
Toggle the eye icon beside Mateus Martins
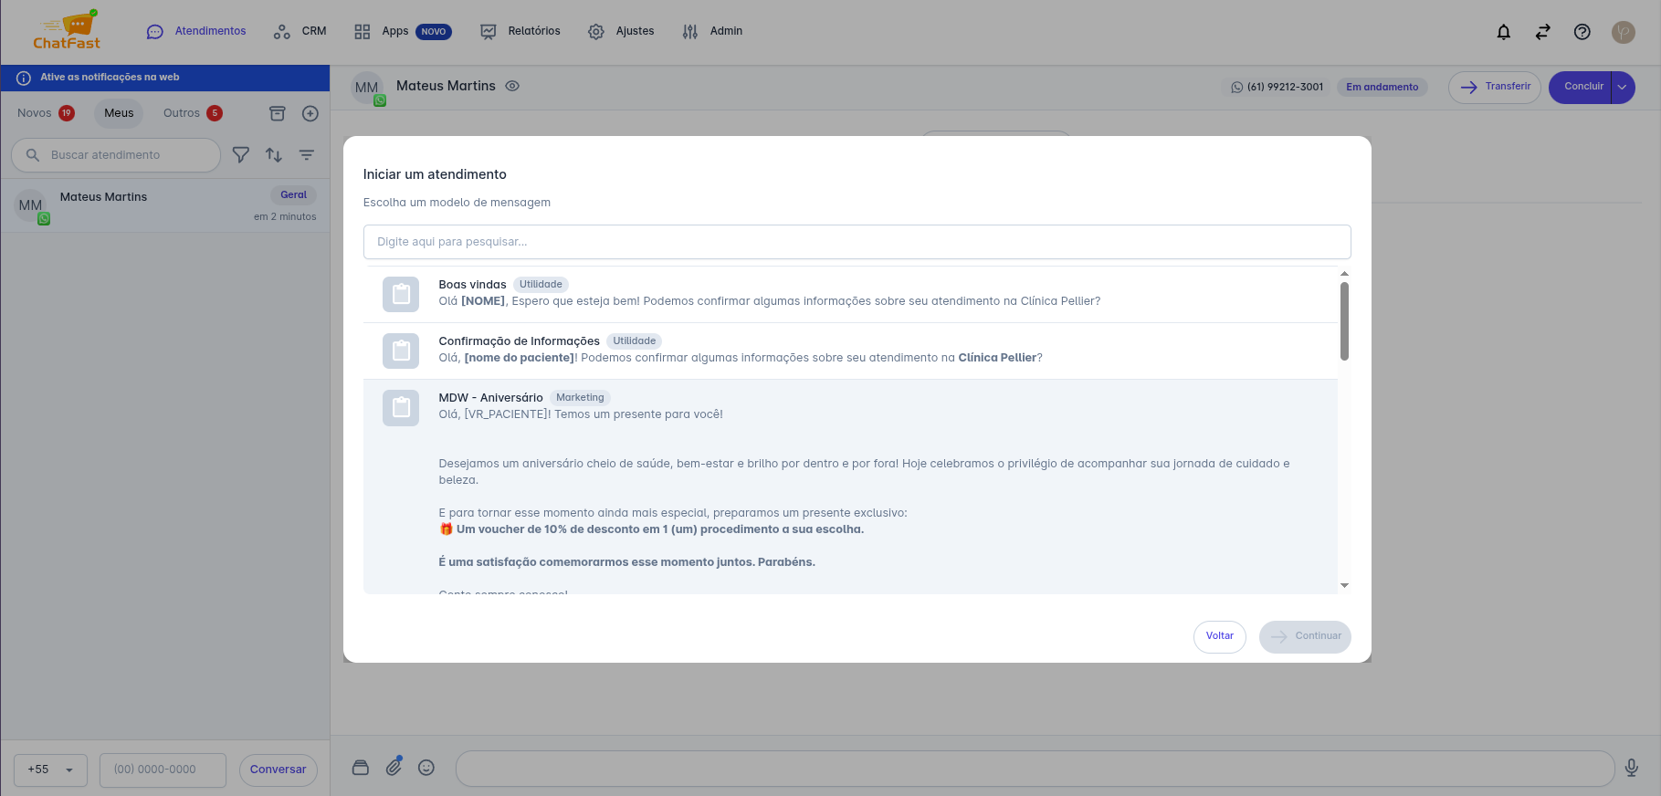(512, 86)
